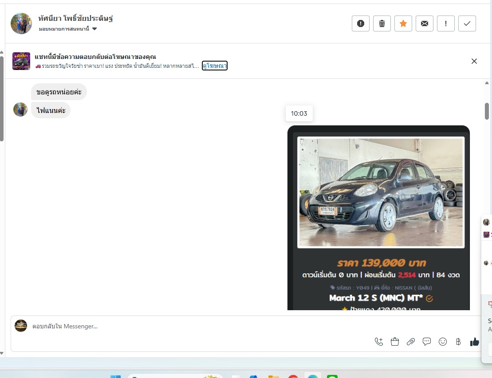Click the chat area scroll-up arrow on the right
492x378 pixels.
(x=487, y=83)
